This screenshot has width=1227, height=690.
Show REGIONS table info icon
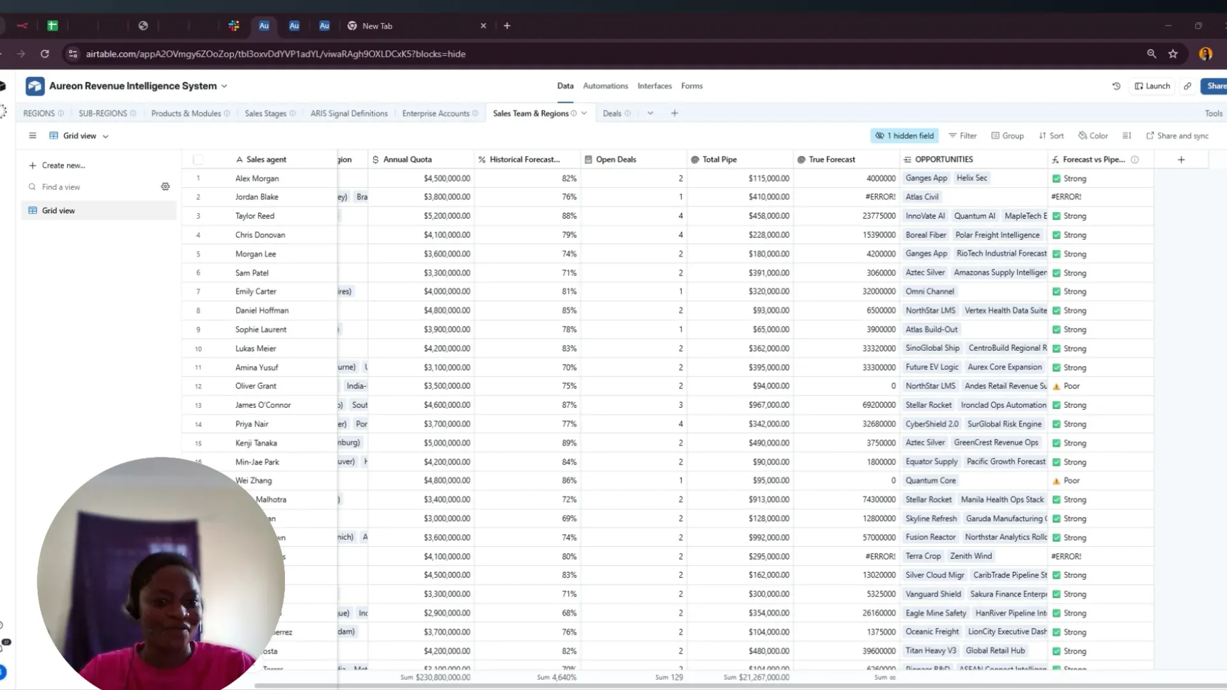61,113
